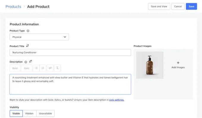Click the breadcrumb separator chevron
Screen dimensions: 202x118
tap(24, 7)
